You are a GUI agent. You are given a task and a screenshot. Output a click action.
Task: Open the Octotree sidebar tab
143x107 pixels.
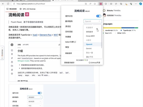click(2, 53)
